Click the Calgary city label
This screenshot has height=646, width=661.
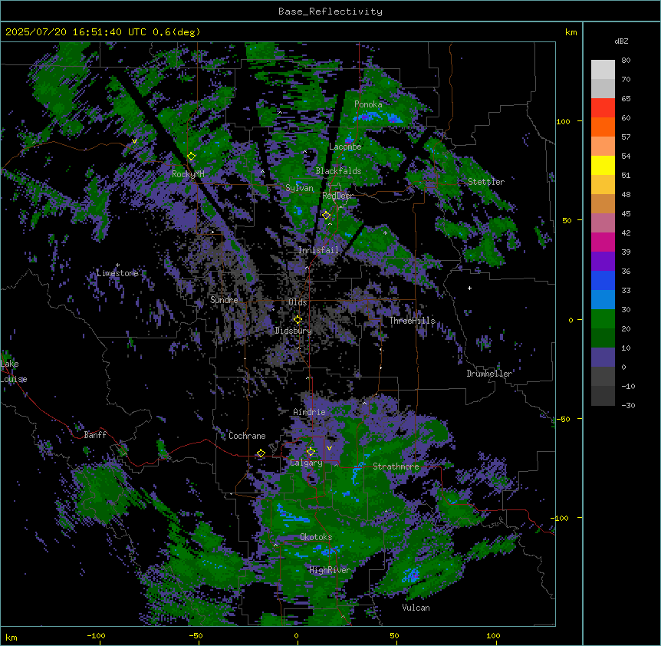(306, 463)
